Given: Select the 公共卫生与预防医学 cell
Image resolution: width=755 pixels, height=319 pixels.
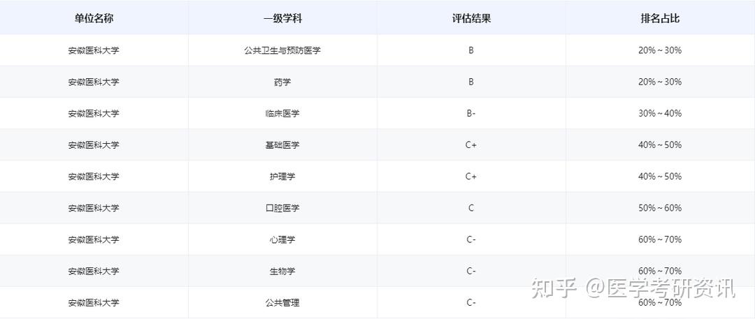Looking at the screenshot, I should point(282,50).
